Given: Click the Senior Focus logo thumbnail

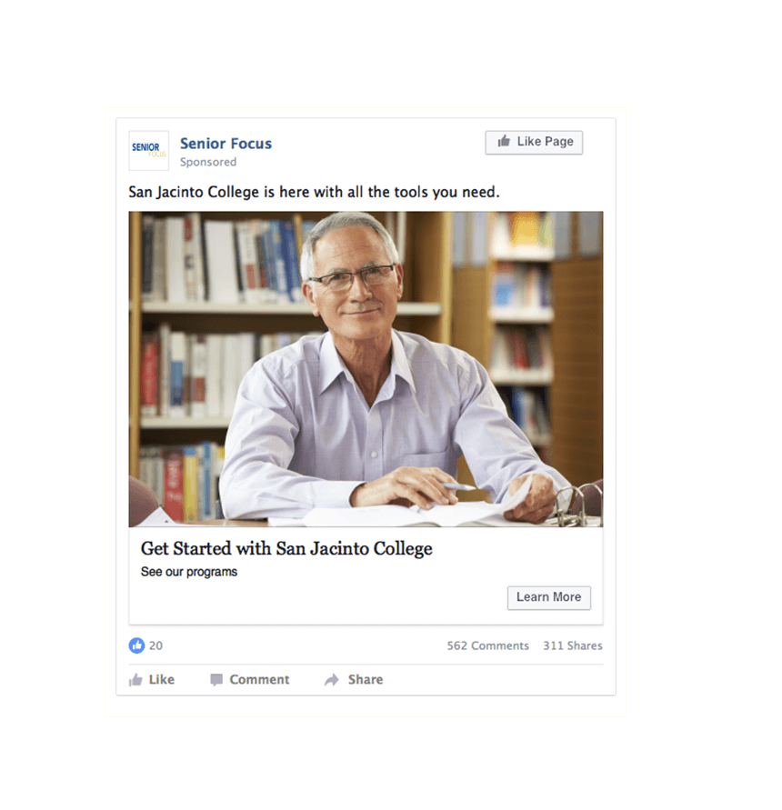Looking at the screenshot, I should point(149,150).
